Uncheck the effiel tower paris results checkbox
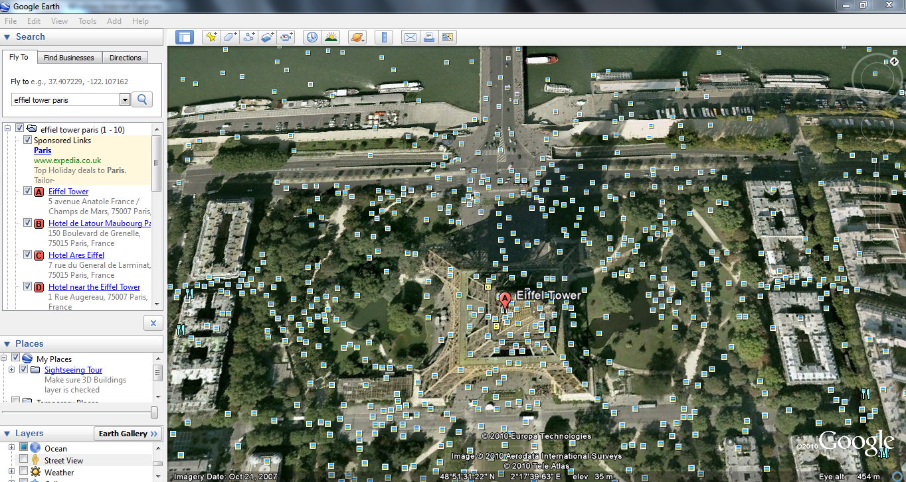The image size is (906, 482). click(x=19, y=129)
